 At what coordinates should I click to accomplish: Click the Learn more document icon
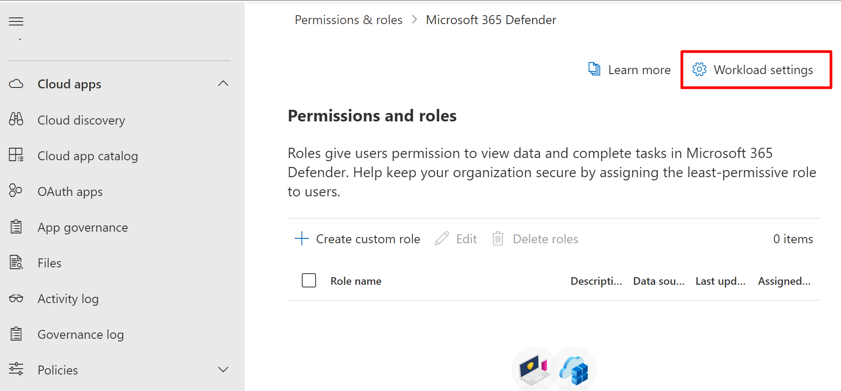(x=594, y=69)
